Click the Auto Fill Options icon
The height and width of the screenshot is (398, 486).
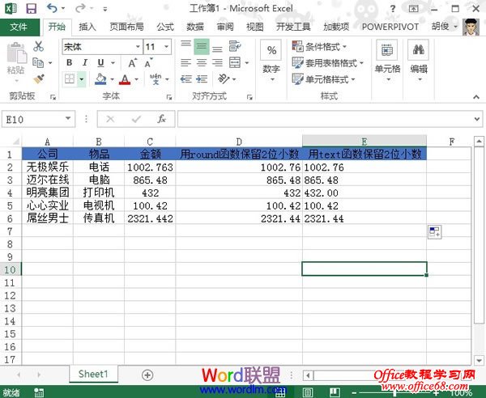[x=434, y=232]
